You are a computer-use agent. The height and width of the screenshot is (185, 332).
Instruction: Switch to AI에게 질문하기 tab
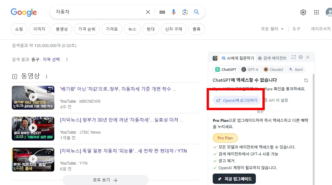click(x=238, y=58)
